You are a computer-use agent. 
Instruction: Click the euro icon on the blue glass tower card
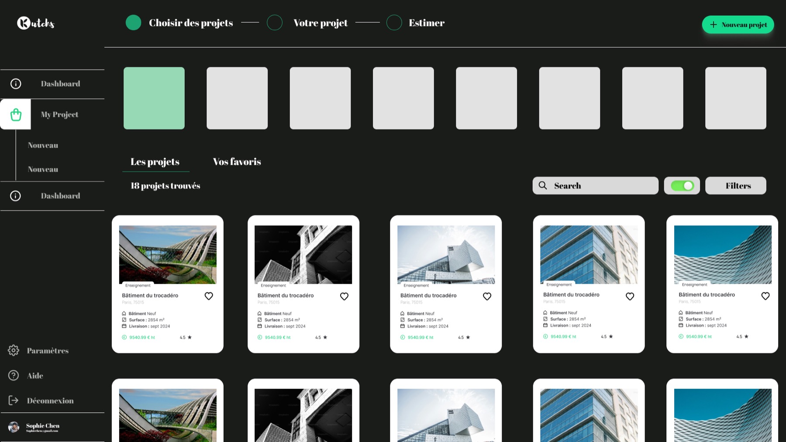[x=545, y=336]
